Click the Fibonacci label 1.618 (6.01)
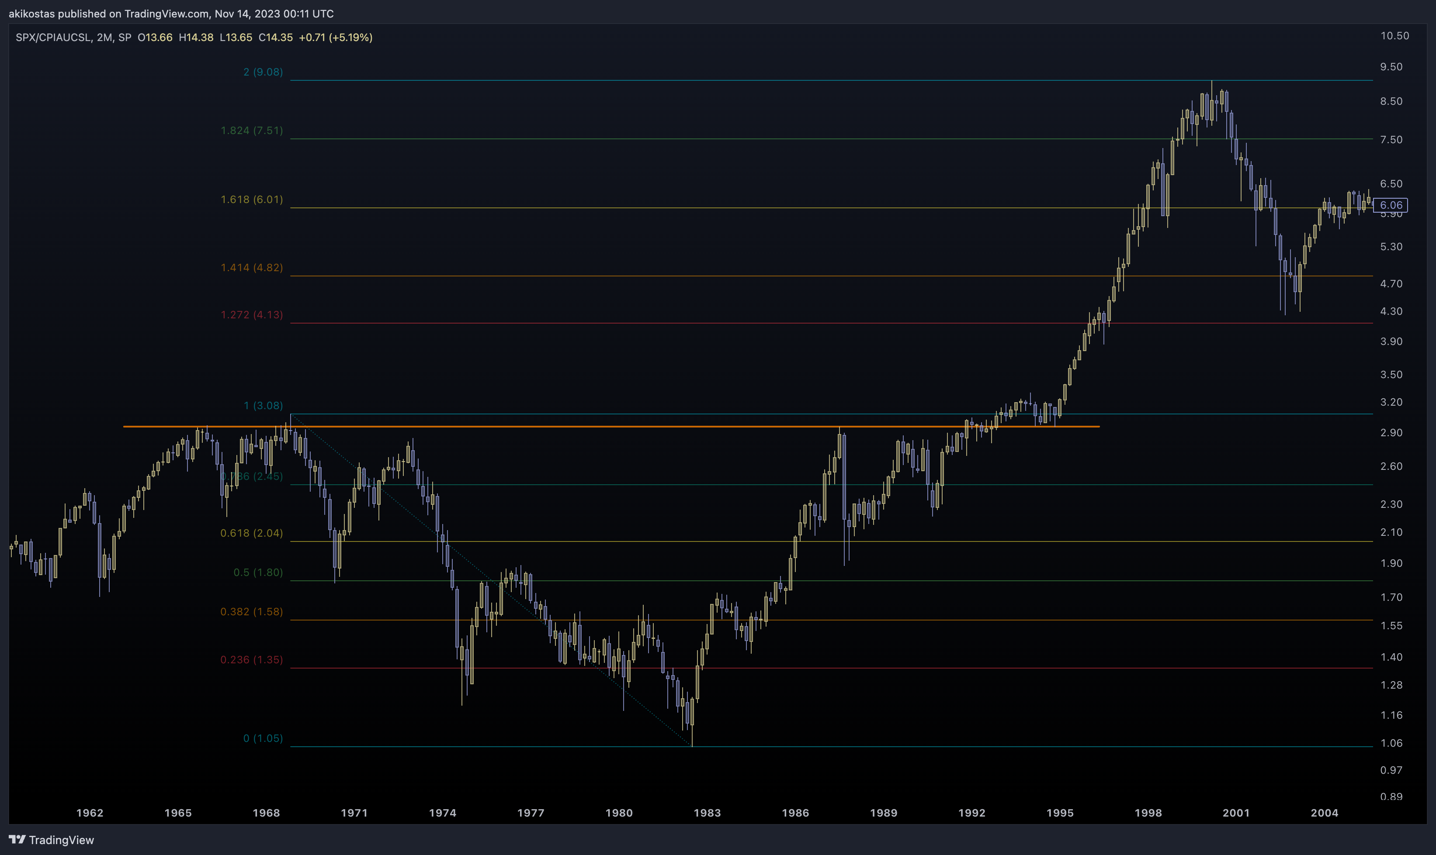The height and width of the screenshot is (855, 1436). point(252,200)
